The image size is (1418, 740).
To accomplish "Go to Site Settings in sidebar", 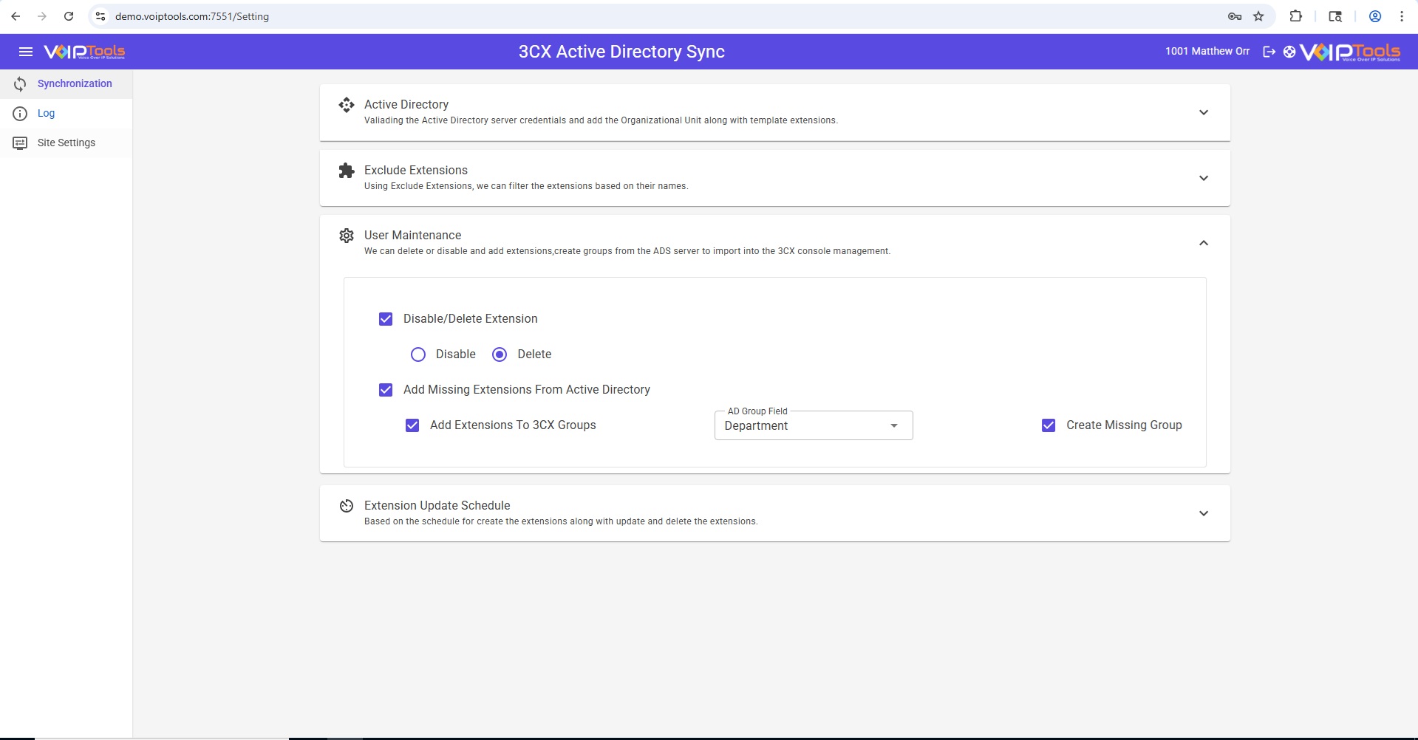I will coord(67,143).
